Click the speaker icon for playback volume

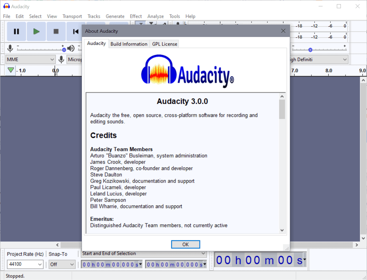(x=71, y=48)
